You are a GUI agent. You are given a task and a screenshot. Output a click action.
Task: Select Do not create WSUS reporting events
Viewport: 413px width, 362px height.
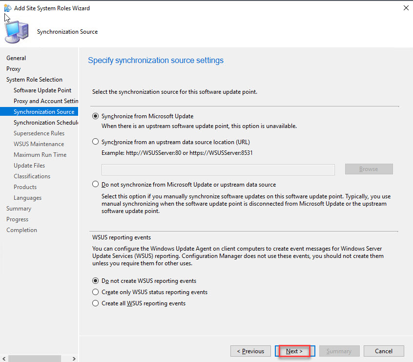coord(95,281)
